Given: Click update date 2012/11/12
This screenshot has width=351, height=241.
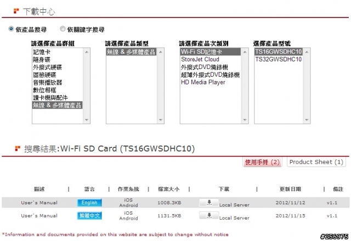Looking at the screenshot, I should pos(290,203).
